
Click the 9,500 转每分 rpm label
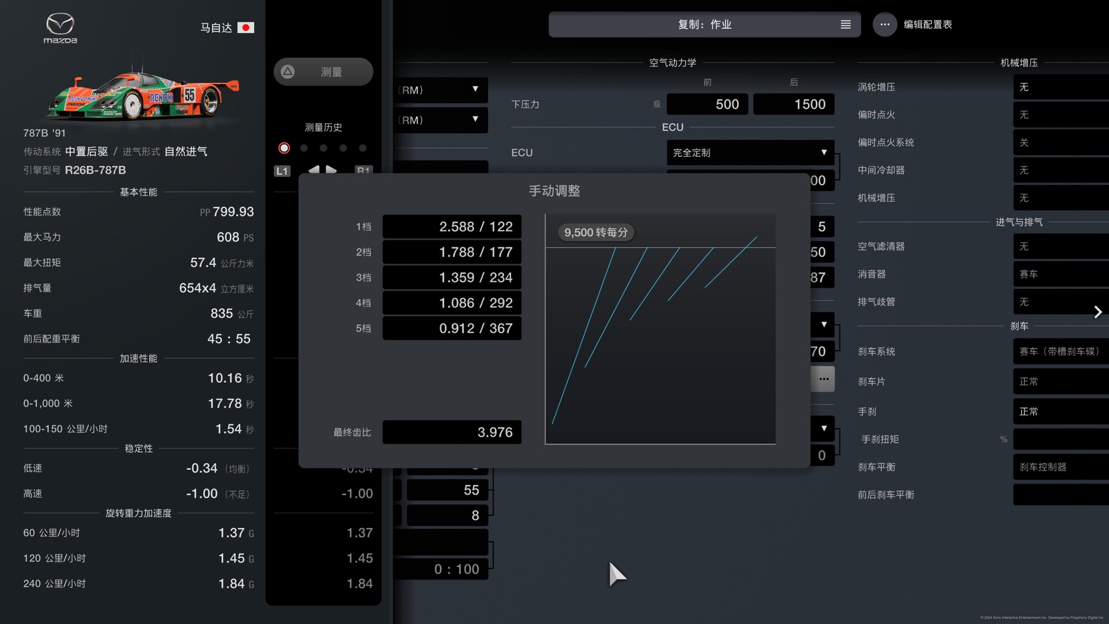tap(596, 232)
